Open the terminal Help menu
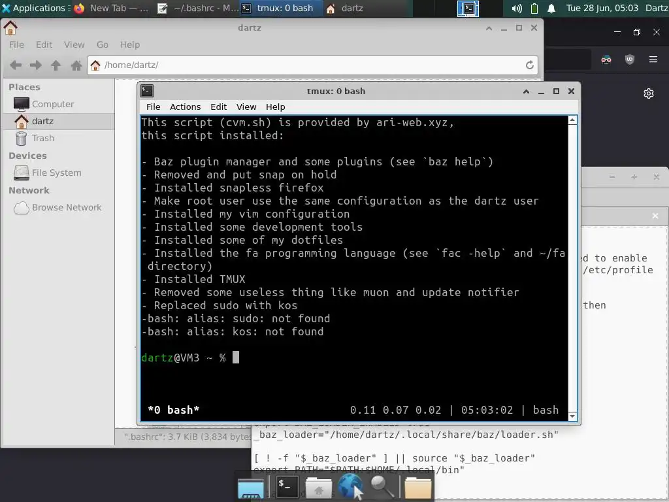The height and width of the screenshot is (502, 669). [275, 107]
